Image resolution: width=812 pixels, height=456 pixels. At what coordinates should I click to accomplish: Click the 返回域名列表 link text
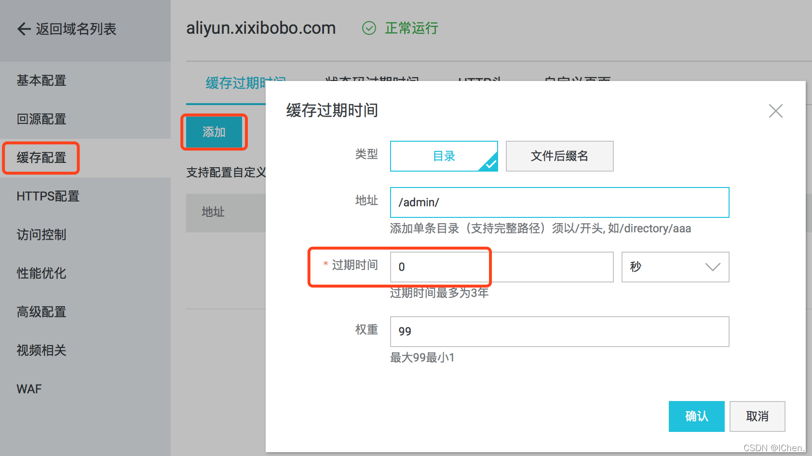coord(76,29)
